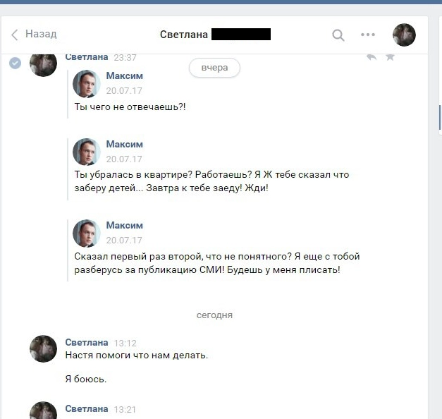Image resolution: width=442 pixels, height=419 pixels.
Task: Open the Светлана avatar next to the 13:12 message
Action: pyautogui.click(x=43, y=348)
